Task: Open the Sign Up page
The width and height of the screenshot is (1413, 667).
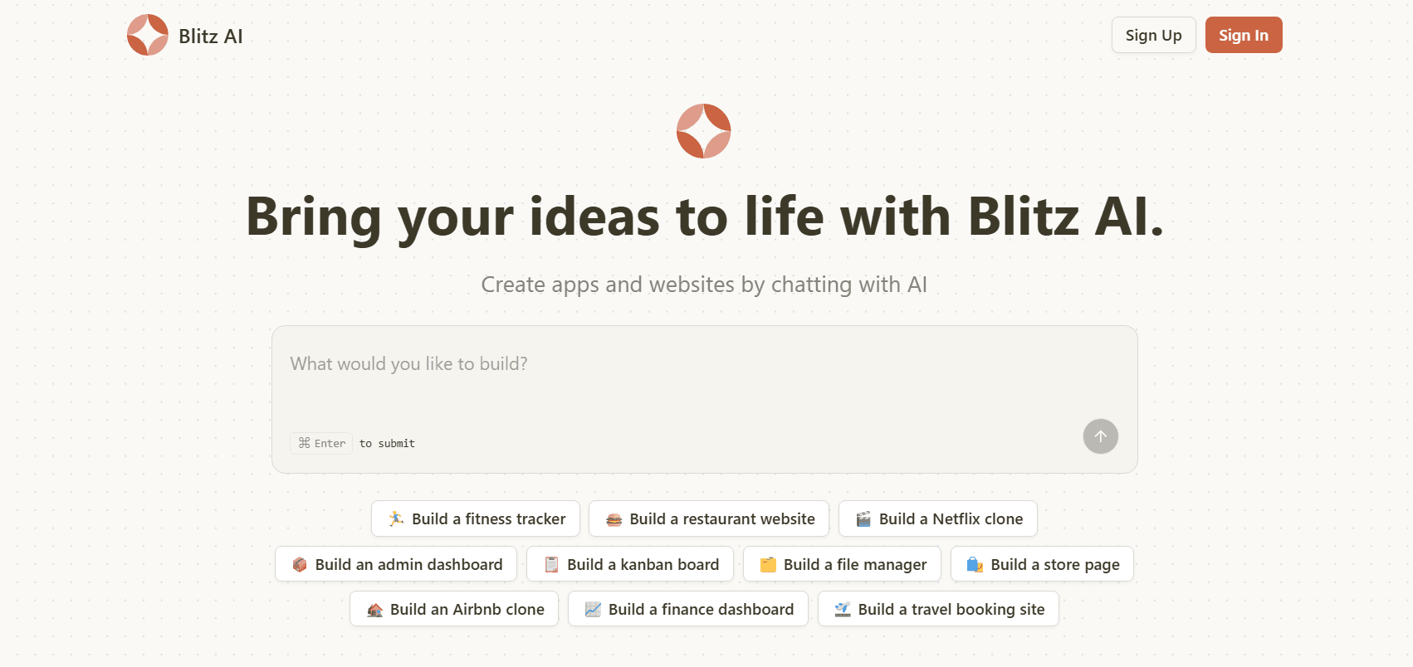Action: click(x=1153, y=35)
